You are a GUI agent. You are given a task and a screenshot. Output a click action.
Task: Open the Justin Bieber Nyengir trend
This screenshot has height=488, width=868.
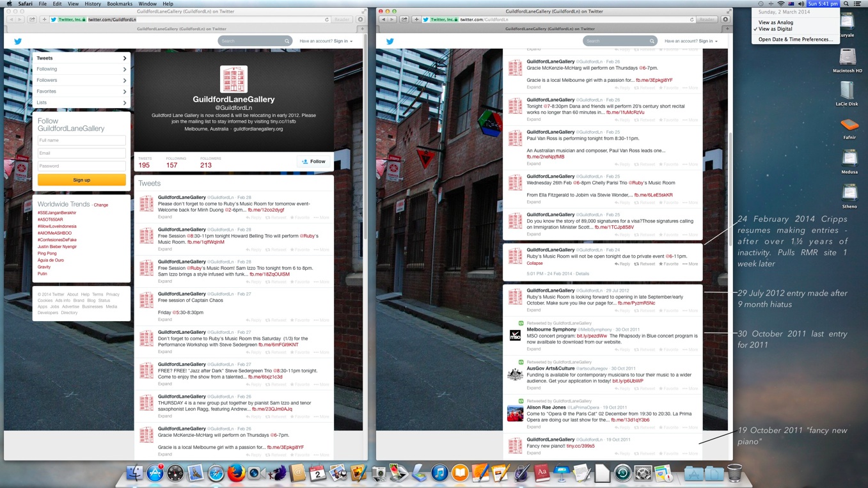coord(57,246)
